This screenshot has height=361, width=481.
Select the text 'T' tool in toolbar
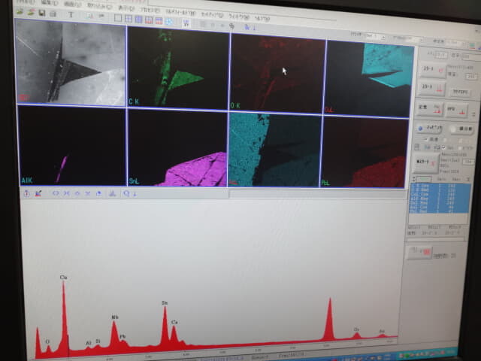(x=71, y=14)
